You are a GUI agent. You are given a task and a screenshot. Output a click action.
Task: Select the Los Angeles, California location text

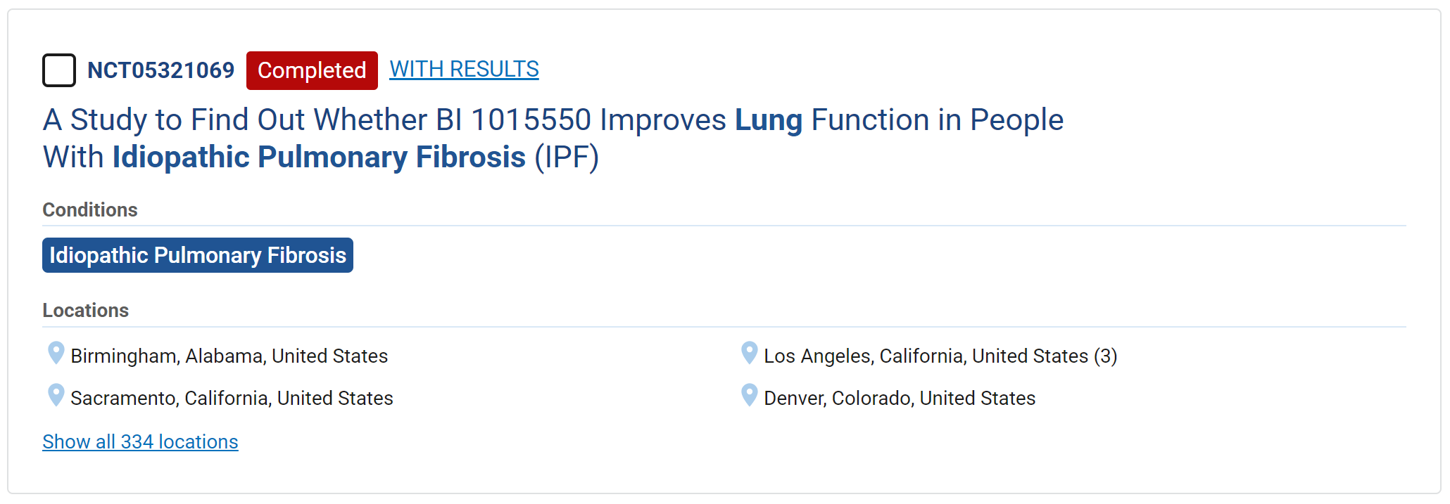[x=926, y=356]
